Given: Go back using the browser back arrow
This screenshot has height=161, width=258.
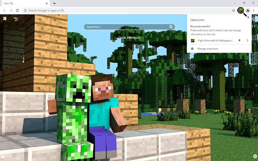Looking at the screenshot, I should pos(4,10).
